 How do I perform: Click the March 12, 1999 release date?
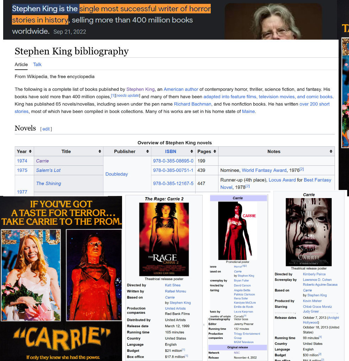pyautogui.click(x=177, y=326)
